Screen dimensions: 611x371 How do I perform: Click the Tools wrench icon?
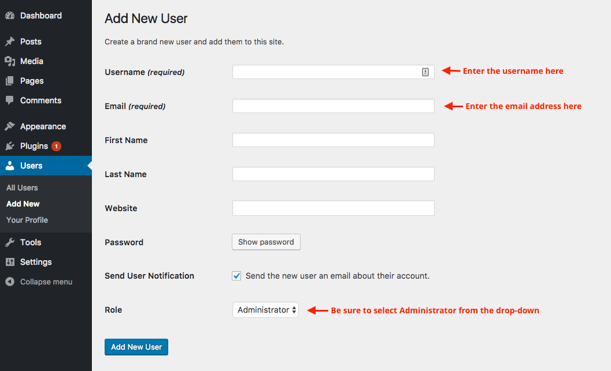pos(10,242)
